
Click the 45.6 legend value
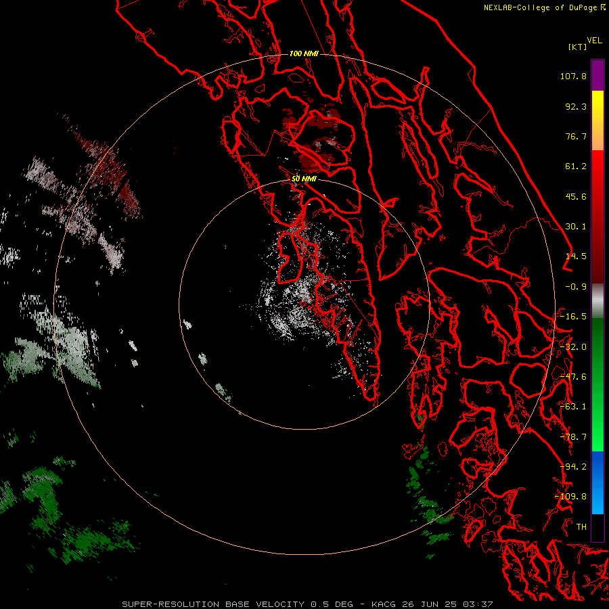coord(576,196)
